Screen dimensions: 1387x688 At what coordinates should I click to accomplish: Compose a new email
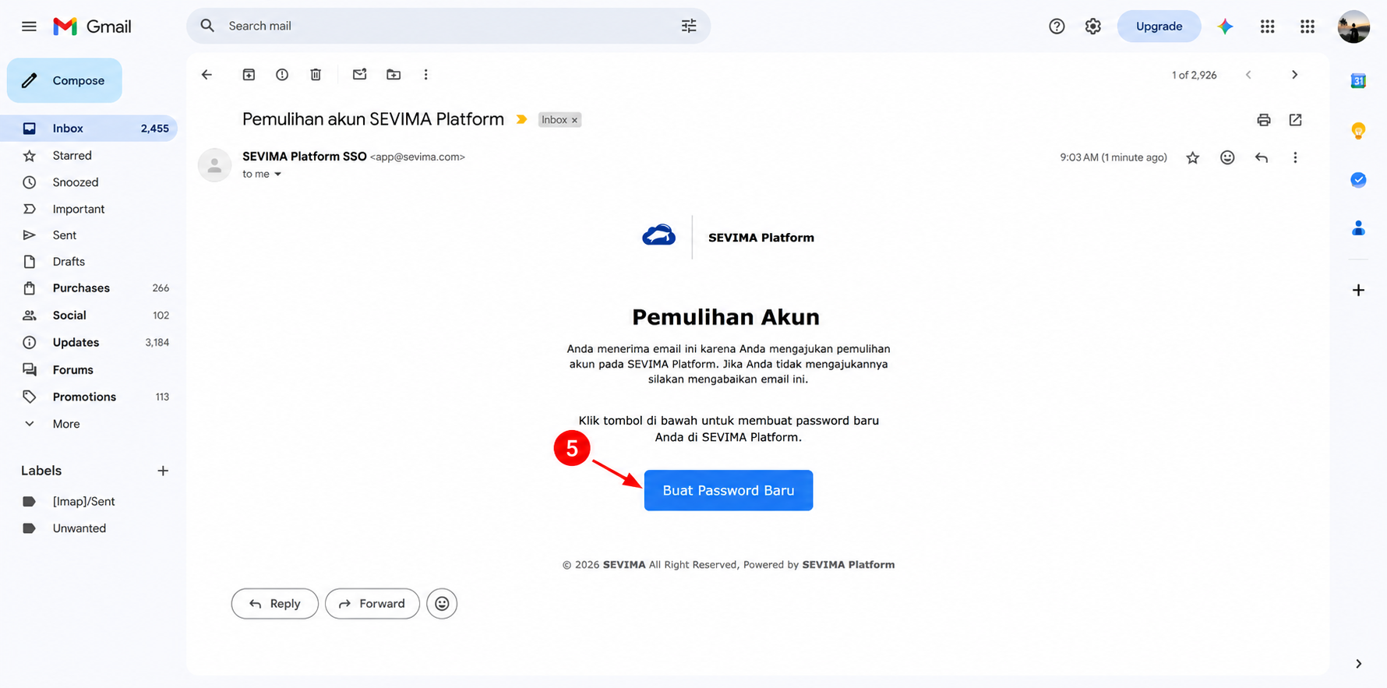pos(65,80)
